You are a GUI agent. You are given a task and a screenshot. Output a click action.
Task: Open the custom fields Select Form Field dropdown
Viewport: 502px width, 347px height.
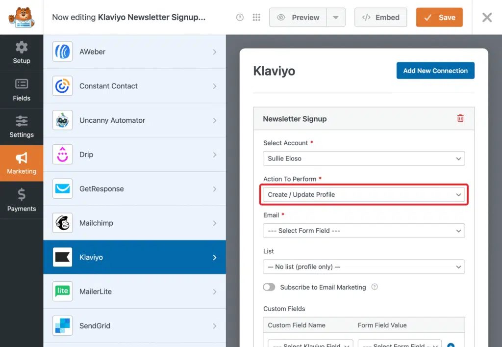[x=400, y=344]
